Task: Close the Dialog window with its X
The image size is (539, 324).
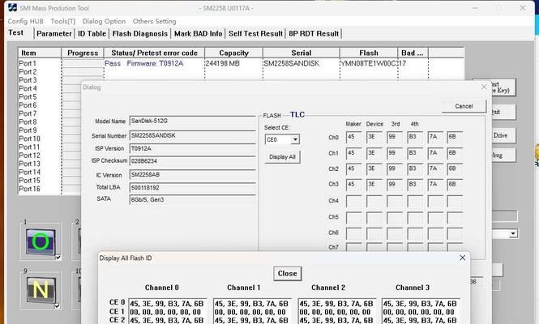Action: (484, 87)
